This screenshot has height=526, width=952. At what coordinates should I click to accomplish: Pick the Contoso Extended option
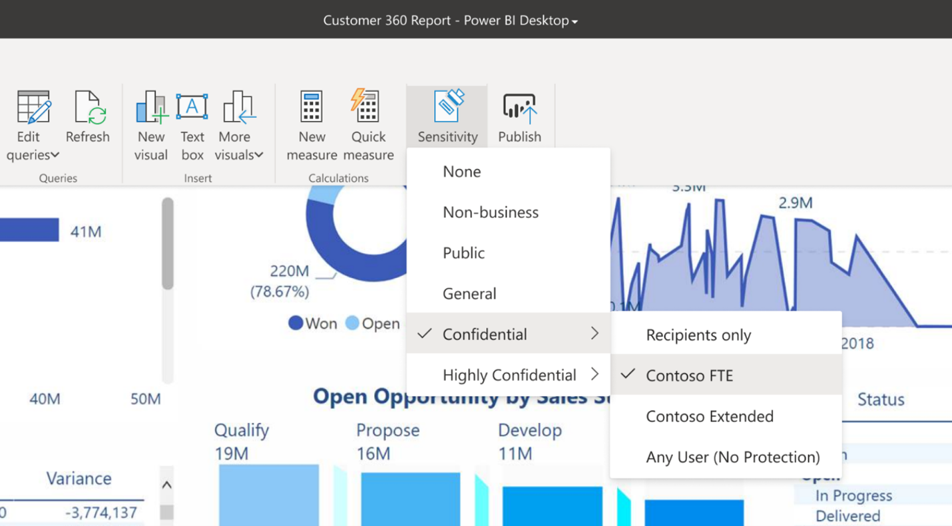710,416
